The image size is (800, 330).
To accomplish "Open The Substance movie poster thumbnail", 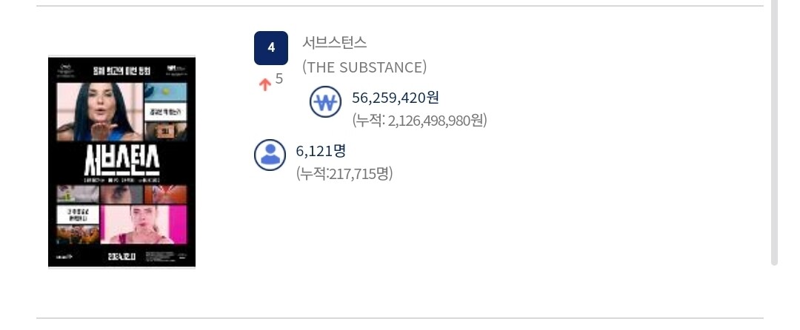I will point(121,161).
